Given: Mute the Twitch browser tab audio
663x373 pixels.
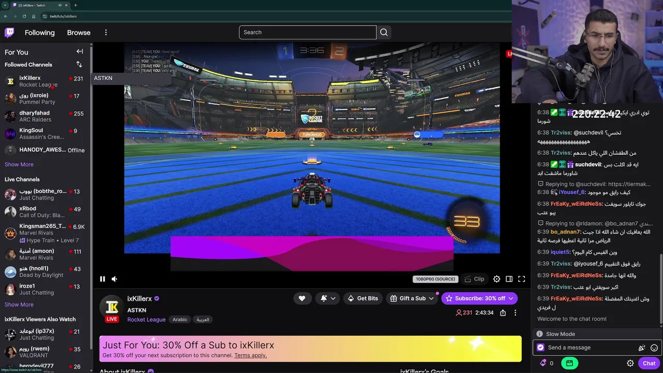Looking at the screenshot, I should point(60,5).
